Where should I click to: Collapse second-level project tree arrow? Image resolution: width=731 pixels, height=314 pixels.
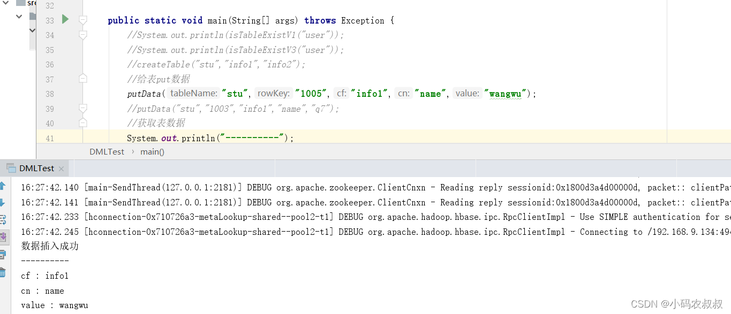(19, 16)
